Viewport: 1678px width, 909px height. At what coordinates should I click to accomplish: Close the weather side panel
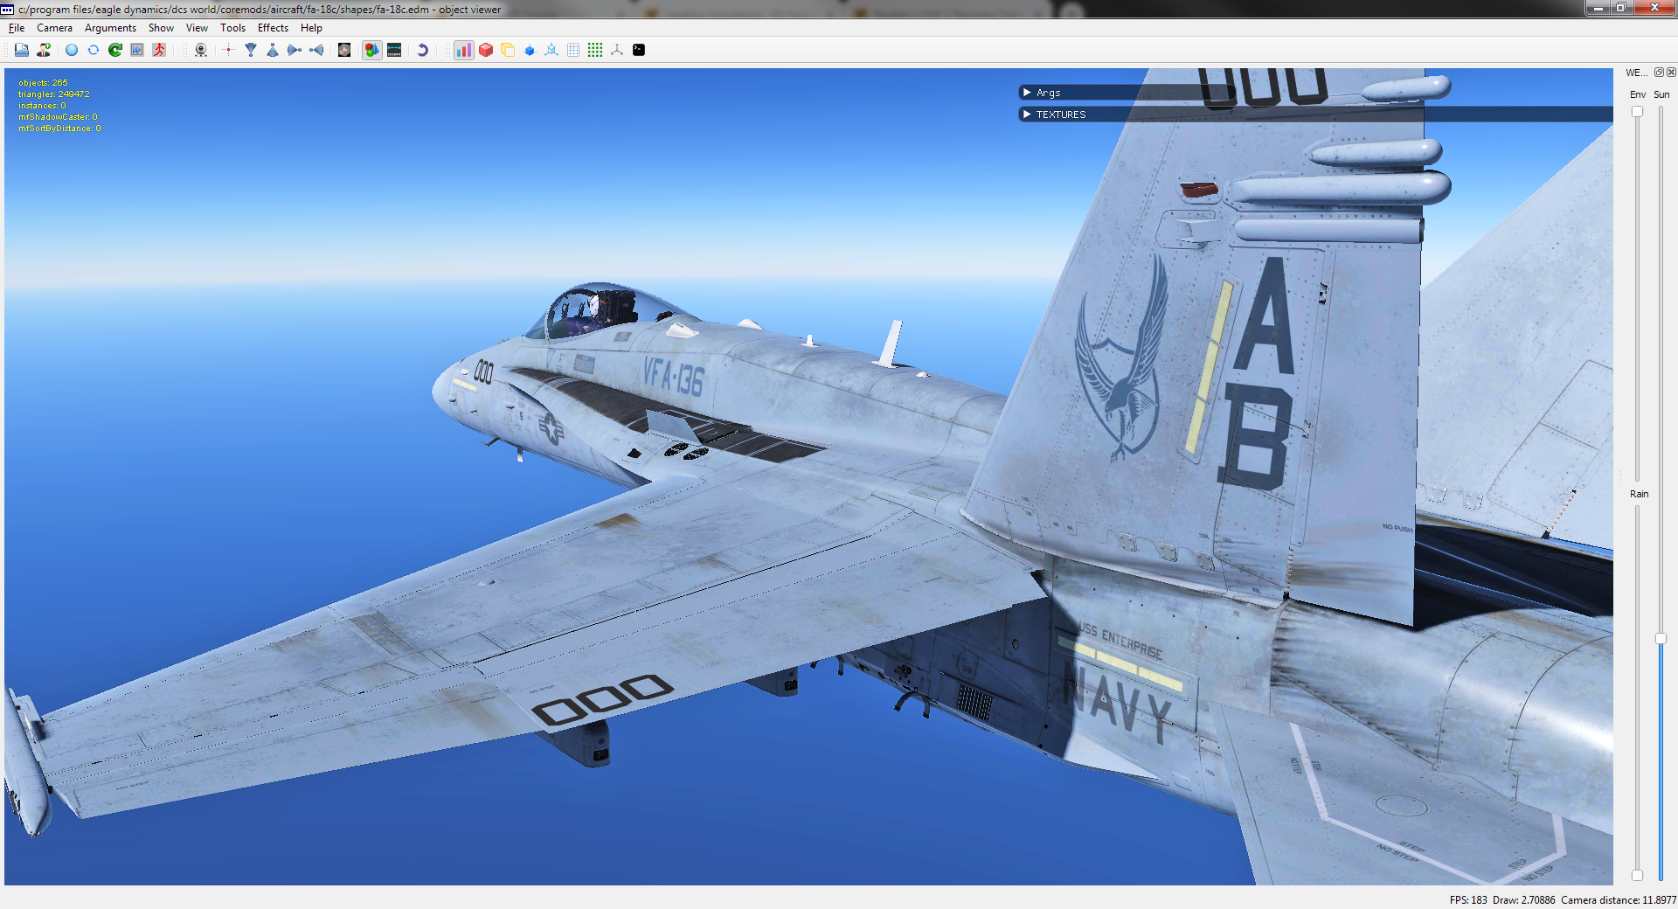1671,73
